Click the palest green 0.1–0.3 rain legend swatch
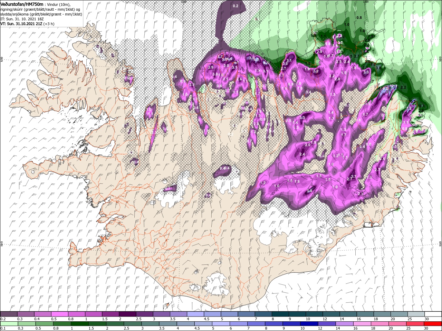Viewport: 442px width, 331px height. point(9,324)
